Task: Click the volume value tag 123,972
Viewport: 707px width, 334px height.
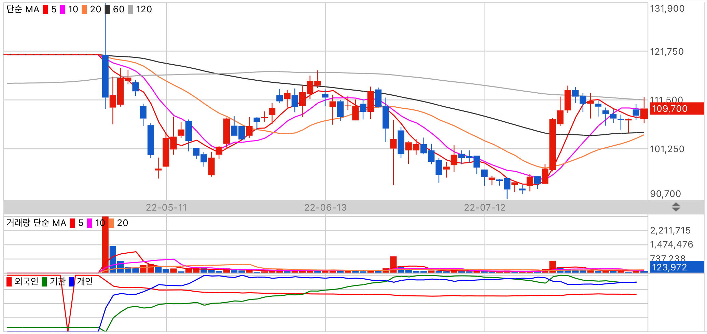Action: pyautogui.click(x=676, y=267)
